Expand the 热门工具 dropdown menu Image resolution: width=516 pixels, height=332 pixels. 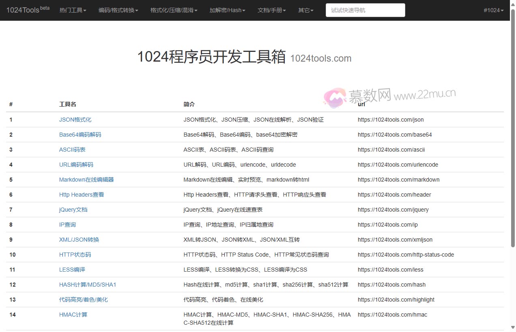tap(73, 10)
